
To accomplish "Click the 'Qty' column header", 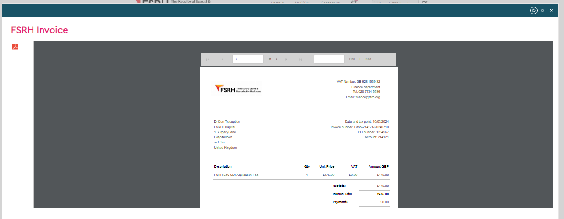I will [307, 167].
